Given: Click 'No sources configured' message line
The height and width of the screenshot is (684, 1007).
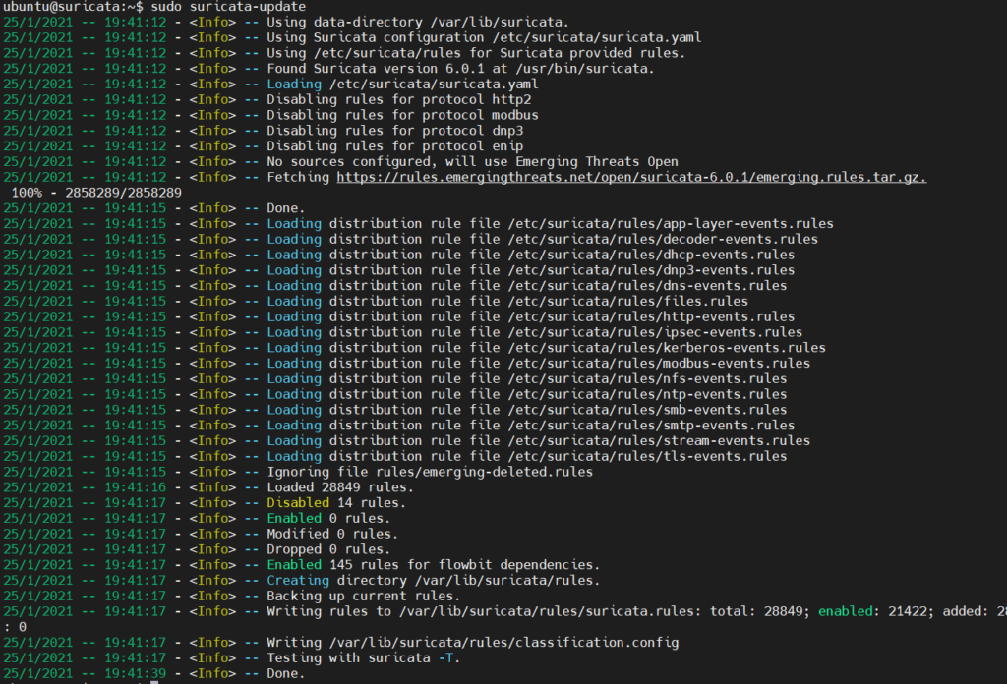Looking at the screenshot, I should pyautogui.click(x=472, y=162).
